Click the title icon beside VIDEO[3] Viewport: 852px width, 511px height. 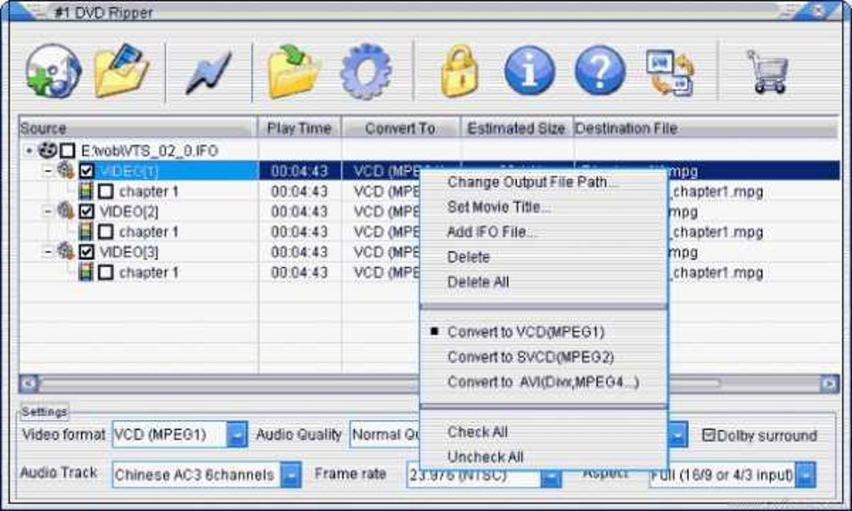pos(66,251)
